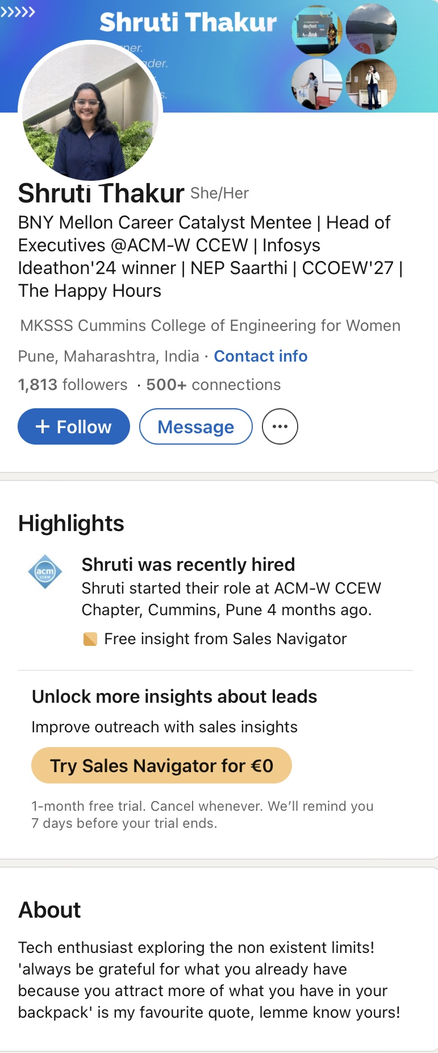Open the Contact info link
This screenshot has height=1053, width=438.
click(261, 356)
